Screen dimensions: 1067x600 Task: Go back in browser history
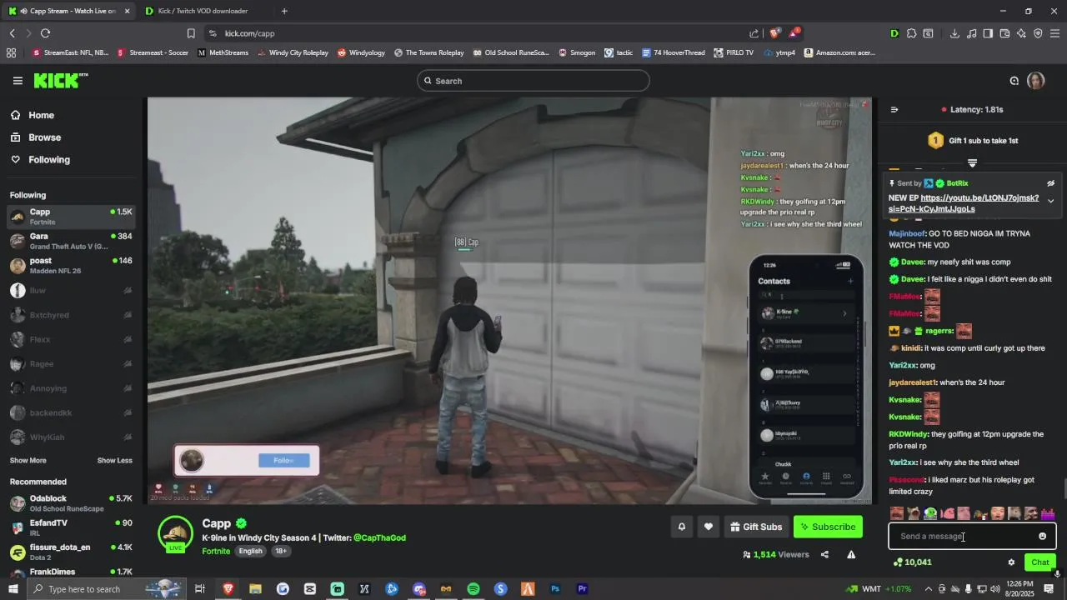pyautogui.click(x=13, y=33)
